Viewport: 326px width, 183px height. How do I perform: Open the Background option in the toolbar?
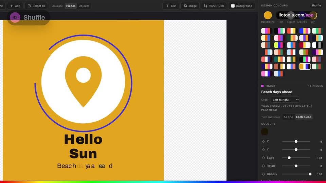(241, 6)
